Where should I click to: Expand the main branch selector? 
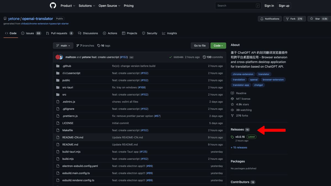[63, 45]
